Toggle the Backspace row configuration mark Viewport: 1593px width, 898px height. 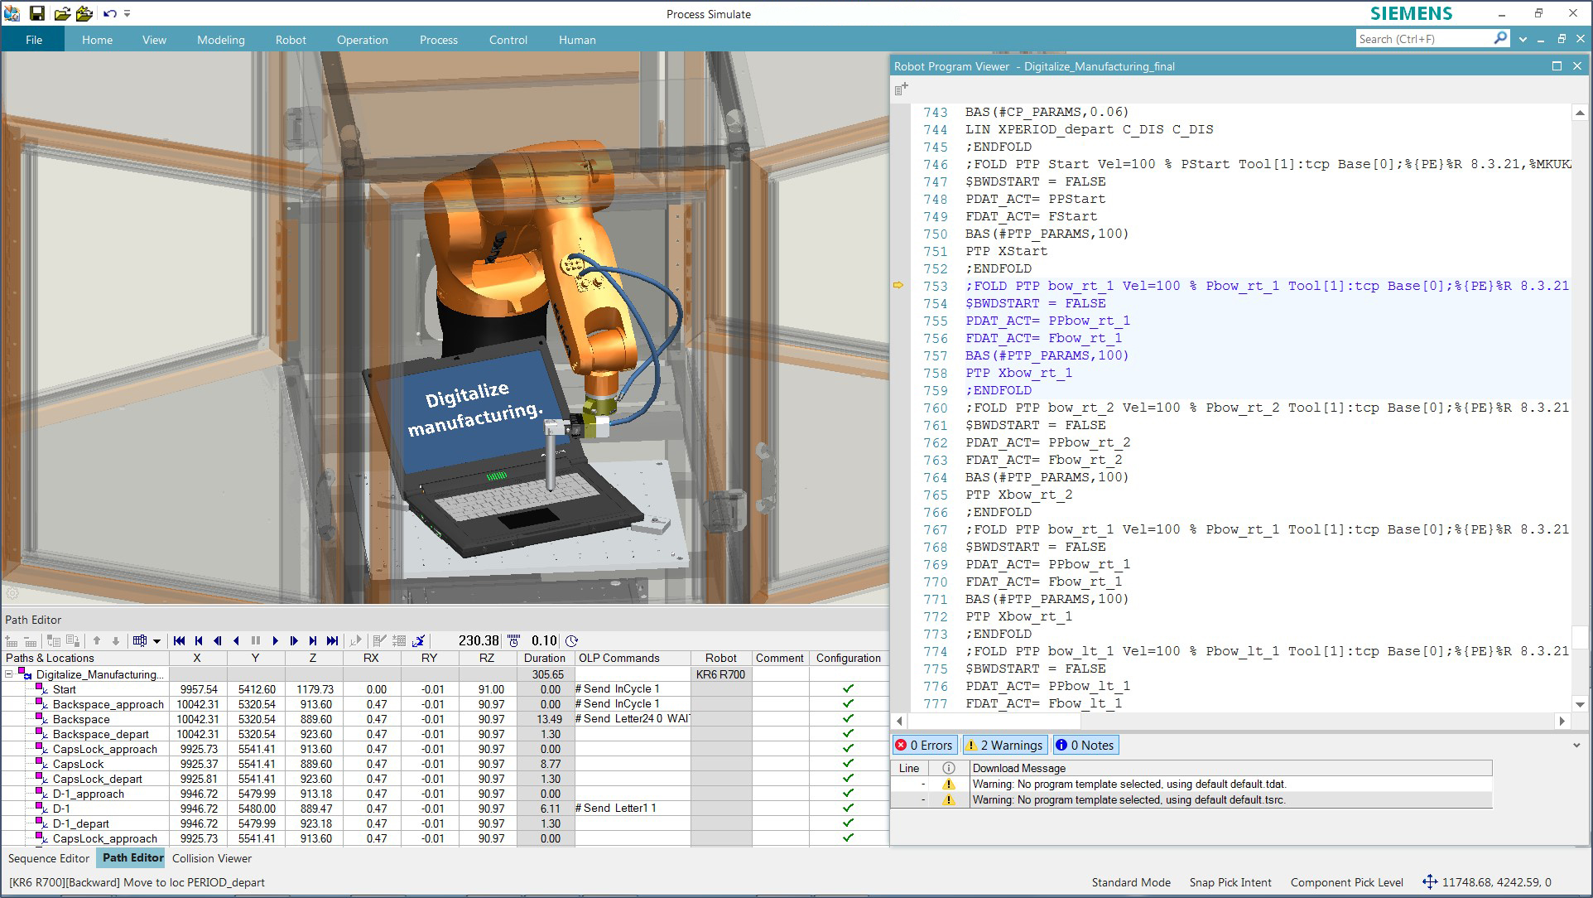[846, 719]
